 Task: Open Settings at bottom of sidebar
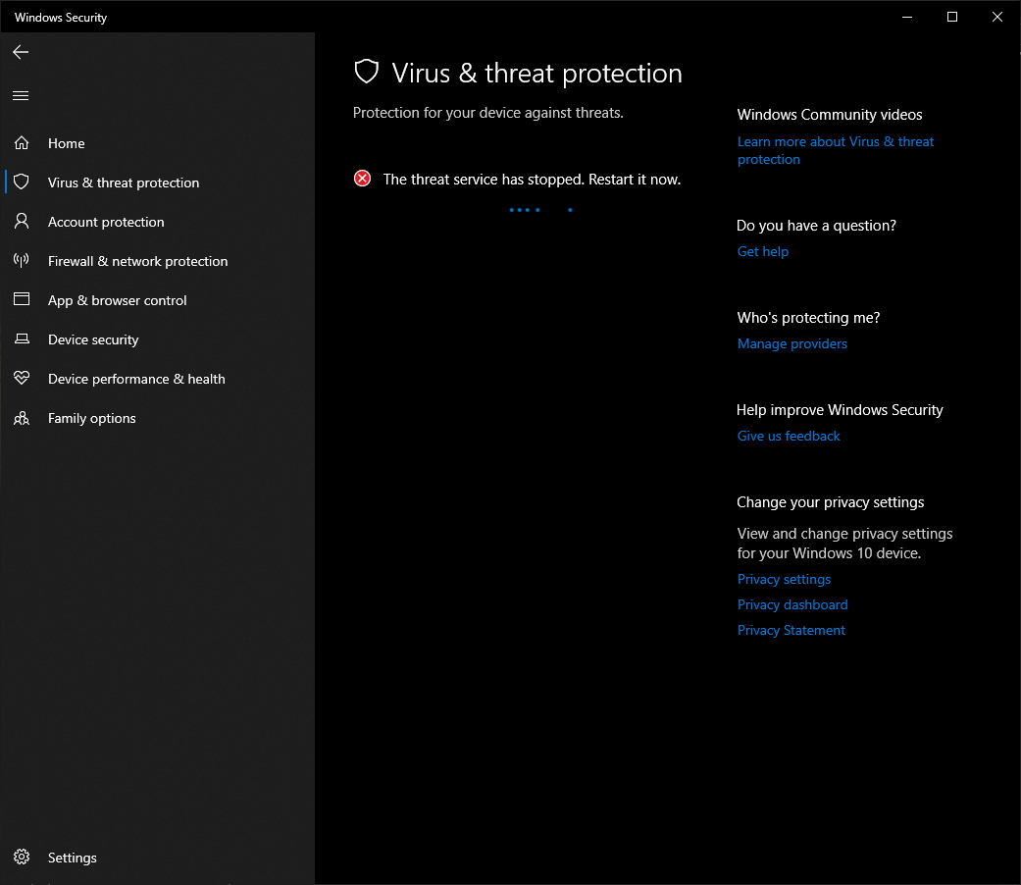pyautogui.click(x=158, y=858)
